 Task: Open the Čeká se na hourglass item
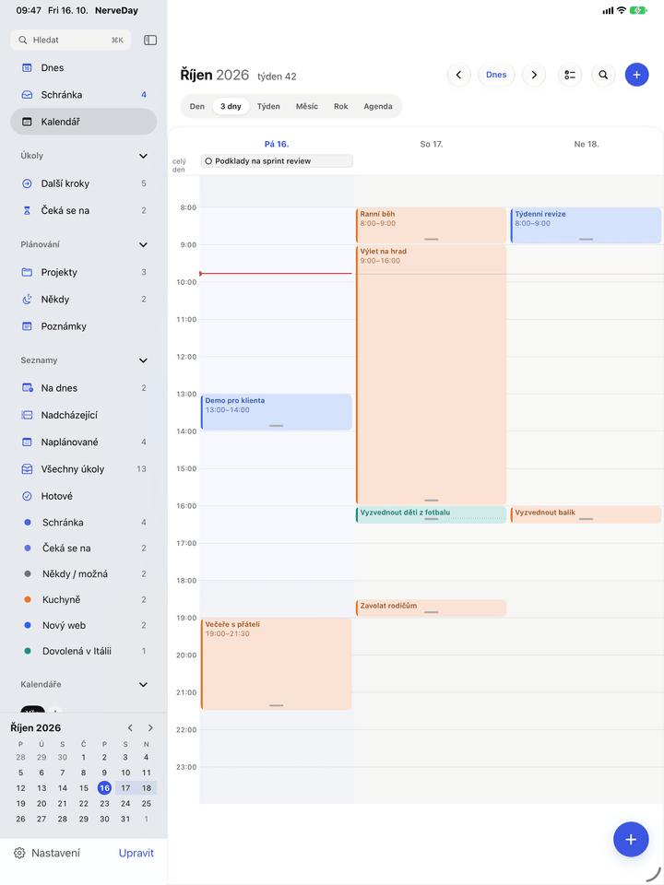(x=84, y=210)
